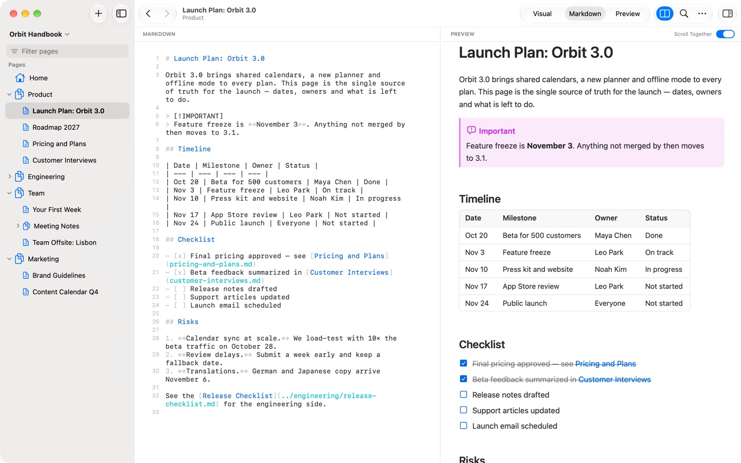This screenshot has height=463, width=741.
Task: Collapse the Team section chevron
Action: click(x=9, y=193)
